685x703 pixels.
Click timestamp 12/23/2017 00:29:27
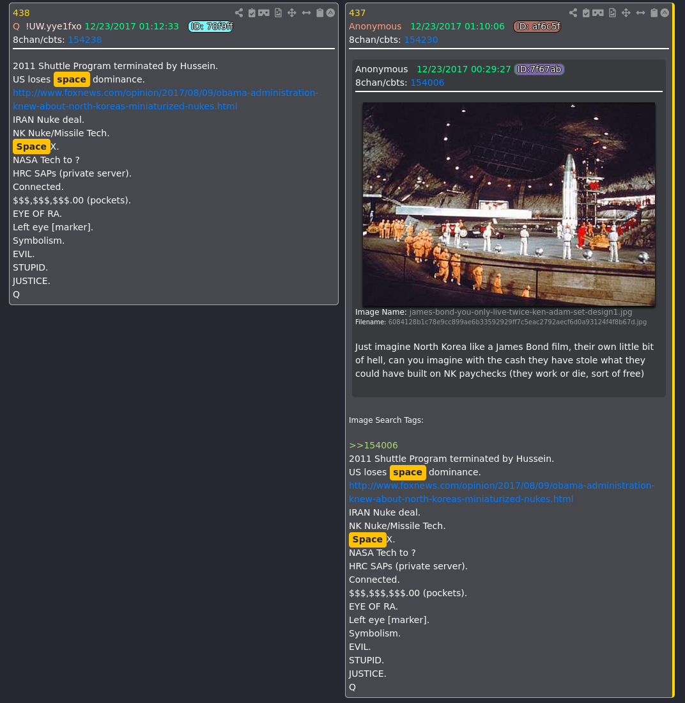pos(464,70)
